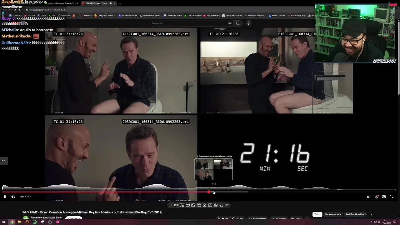The width and height of the screenshot is (400, 225).
Task: Open the flask experiments icon
Action: coord(221,205)
